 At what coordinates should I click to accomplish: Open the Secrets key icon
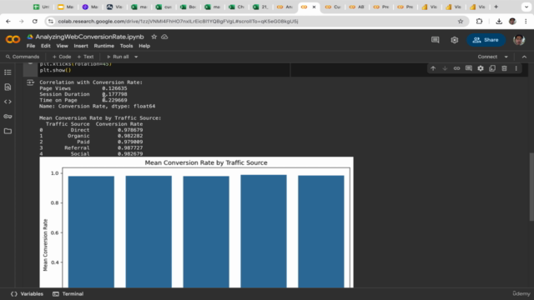[8, 117]
